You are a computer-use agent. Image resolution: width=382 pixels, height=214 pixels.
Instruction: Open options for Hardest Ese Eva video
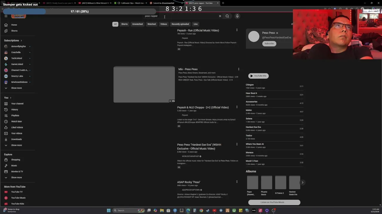point(237,144)
